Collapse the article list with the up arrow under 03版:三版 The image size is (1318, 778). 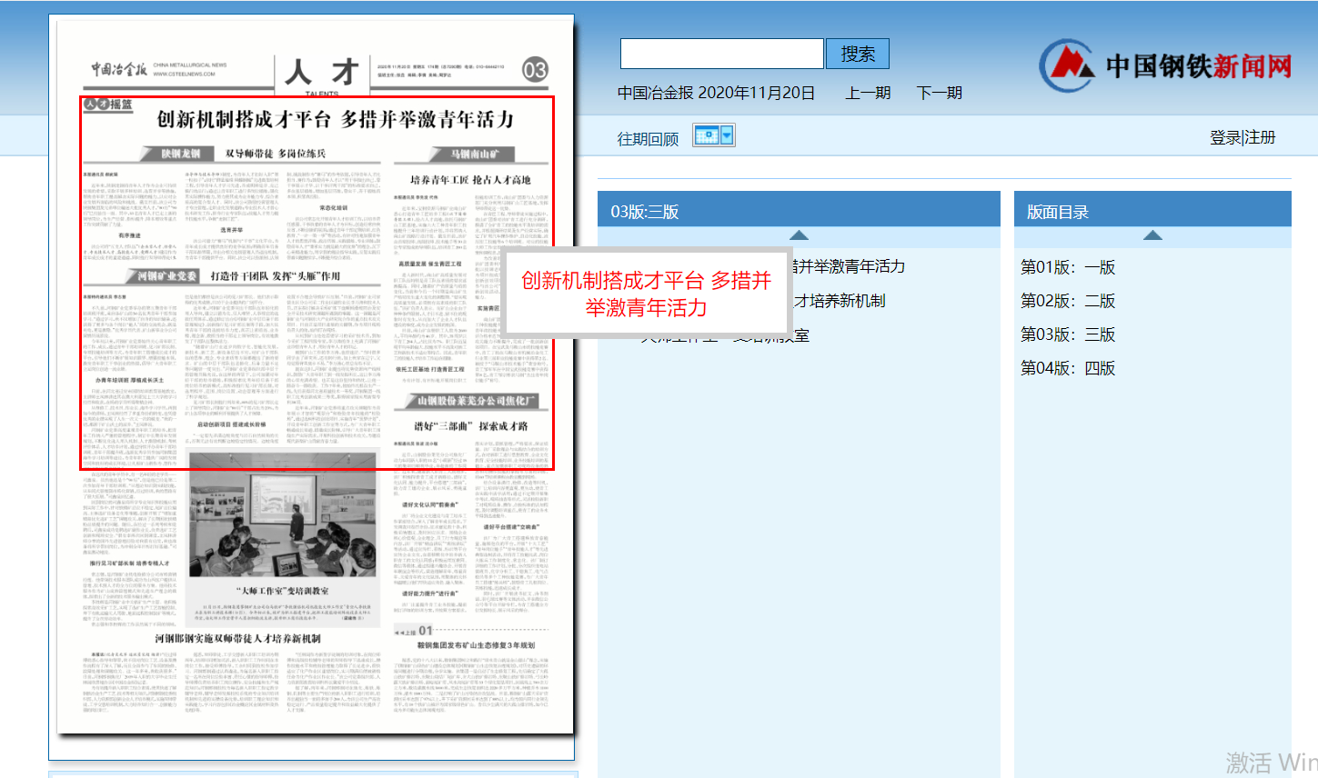[x=799, y=234]
